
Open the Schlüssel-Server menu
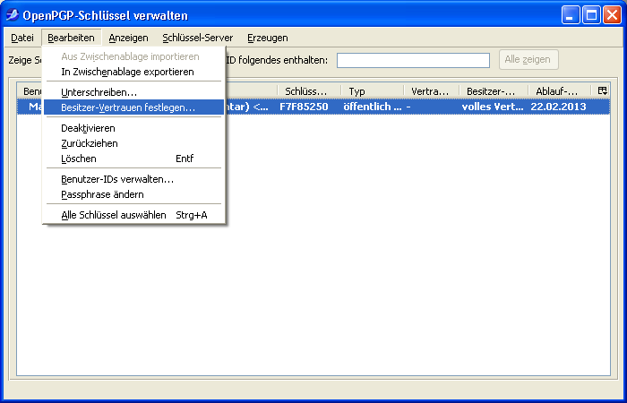click(x=198, y=38)
